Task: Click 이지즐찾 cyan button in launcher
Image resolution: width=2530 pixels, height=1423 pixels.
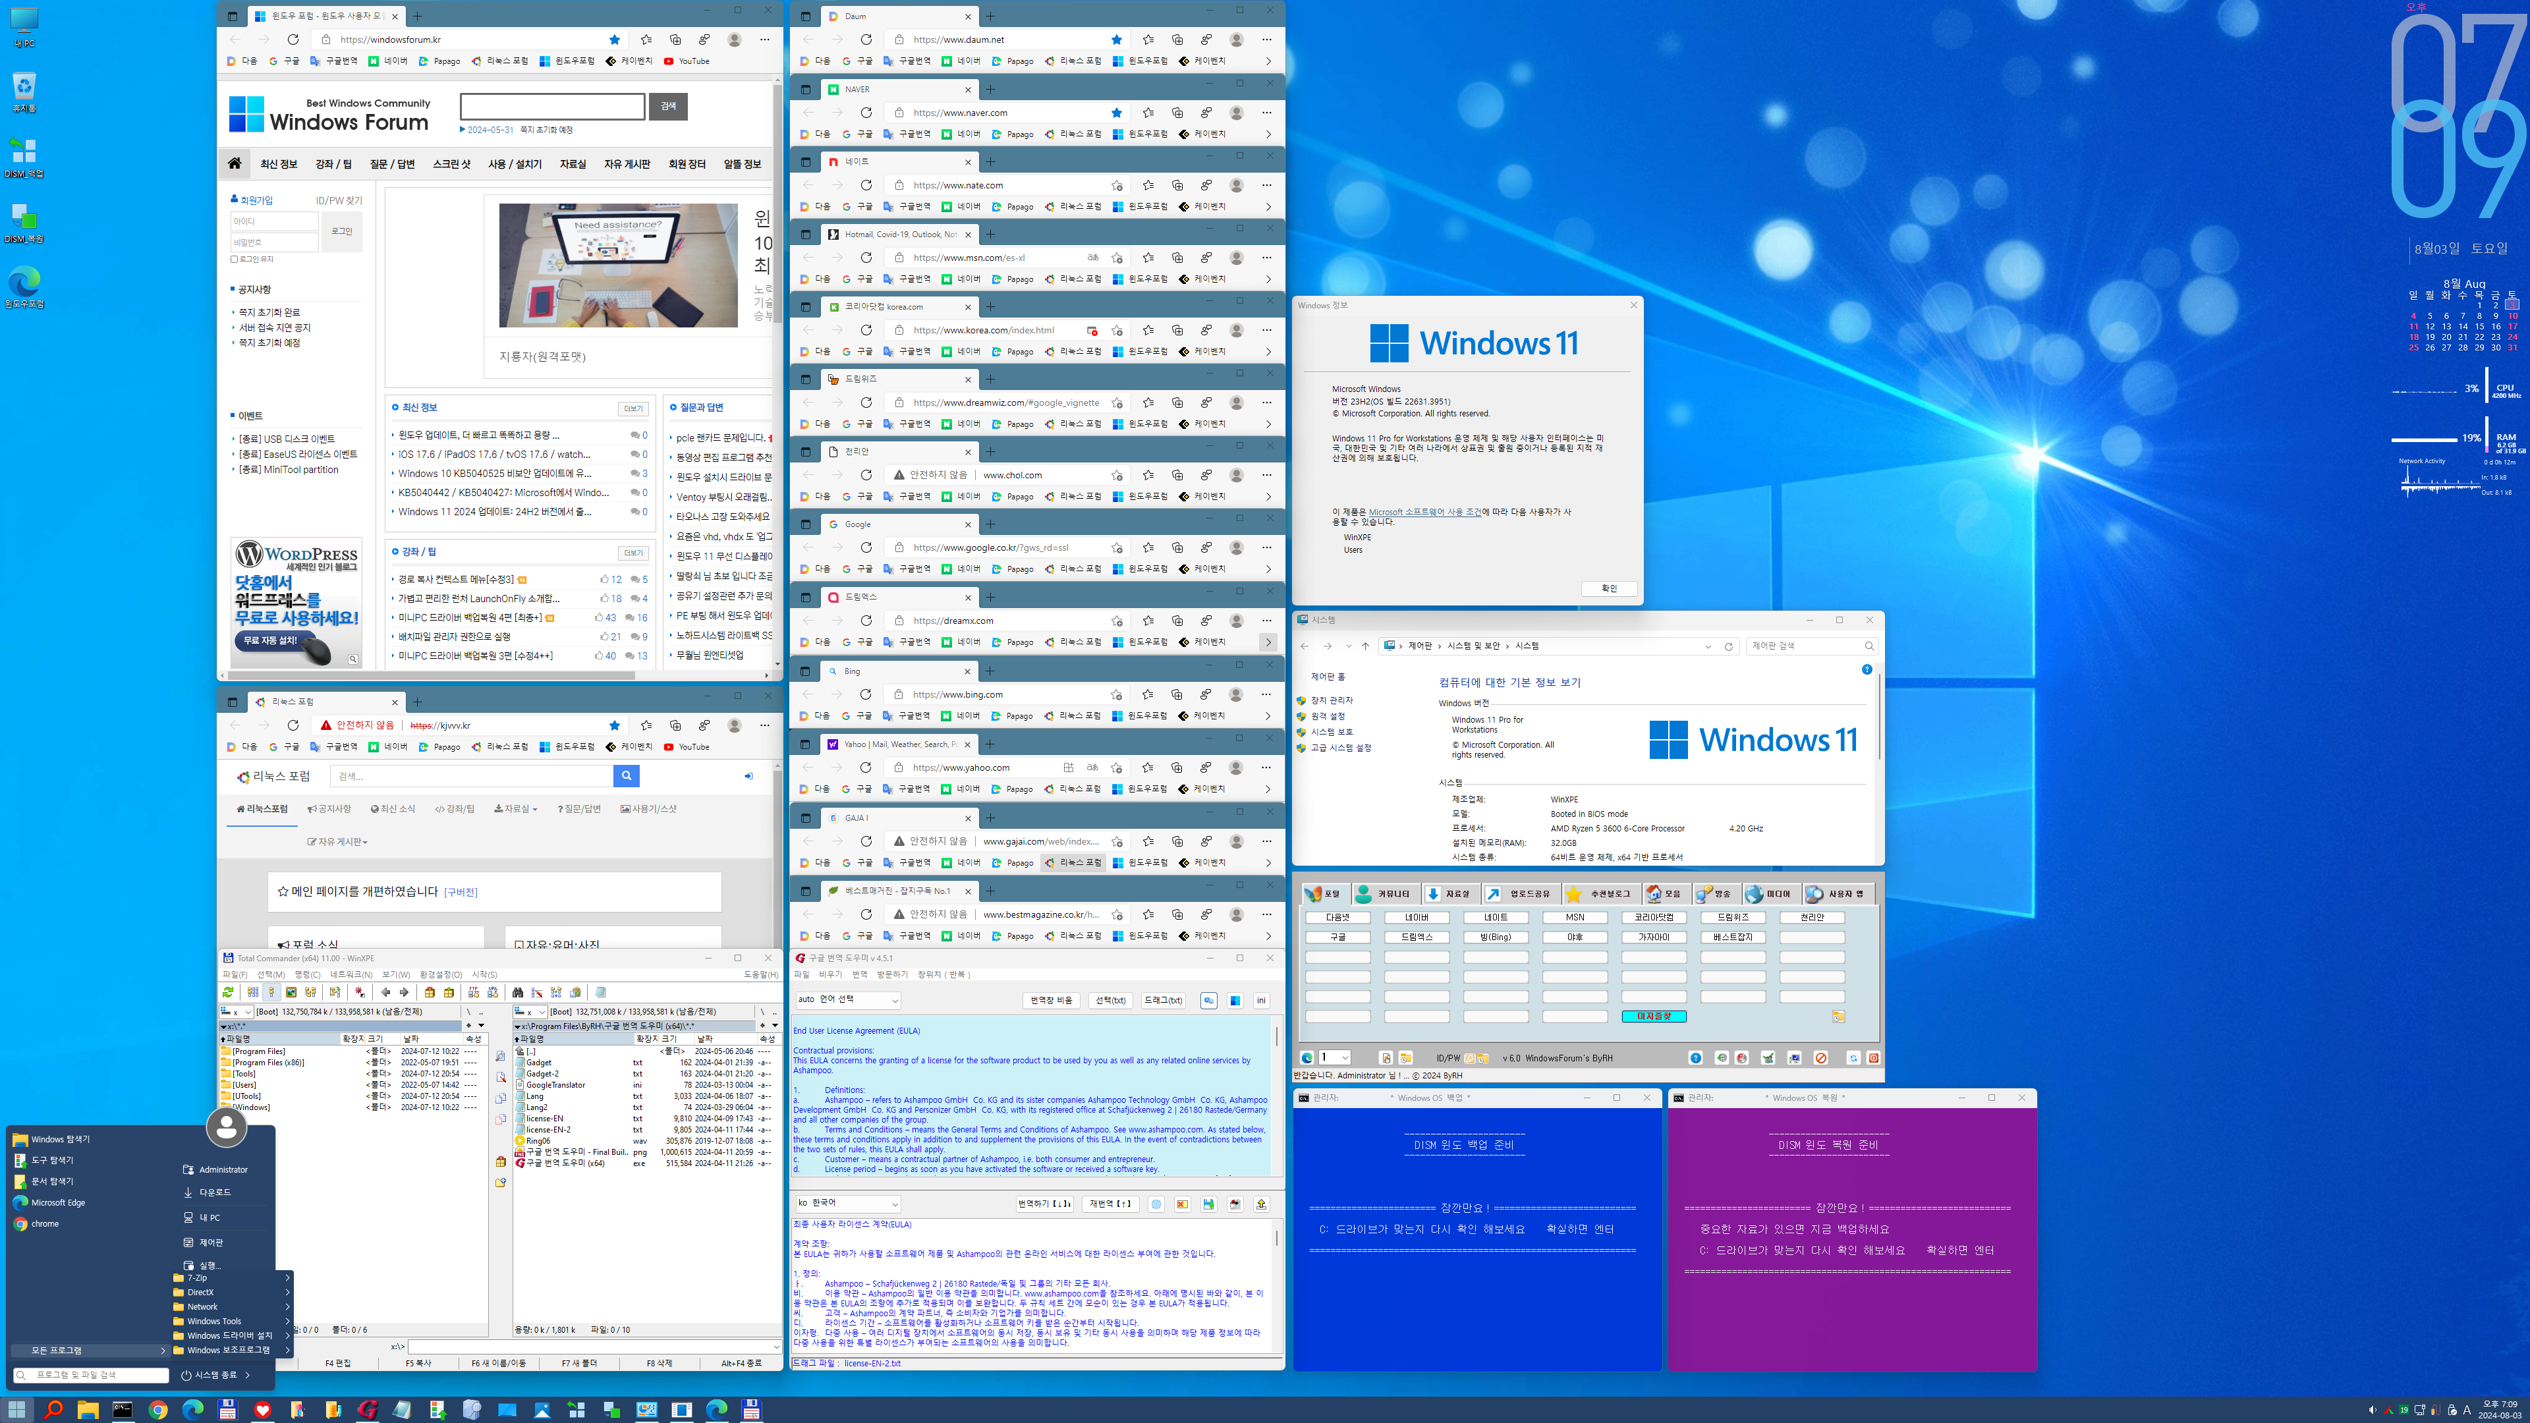Action: click(1654, 1017)
